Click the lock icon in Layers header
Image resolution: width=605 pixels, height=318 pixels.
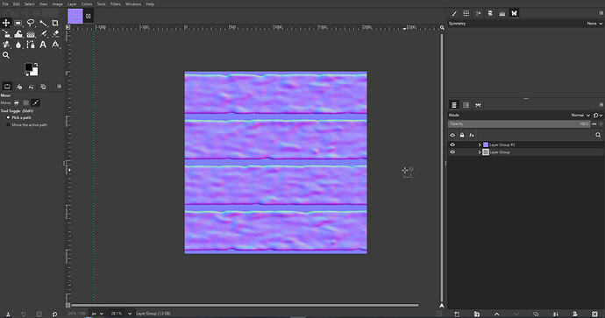(462, 135)
